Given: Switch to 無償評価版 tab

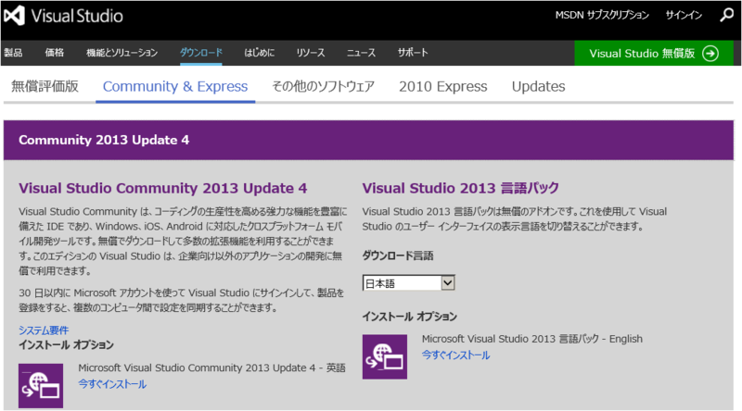Looking at the screenshot, I should point(45,86).
